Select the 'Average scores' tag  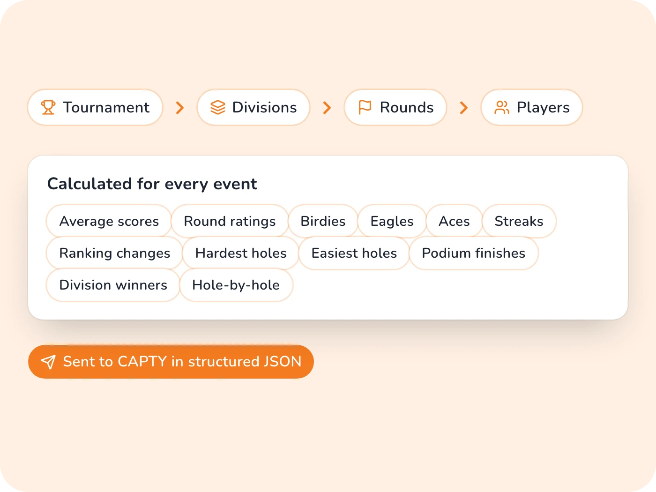109,221
